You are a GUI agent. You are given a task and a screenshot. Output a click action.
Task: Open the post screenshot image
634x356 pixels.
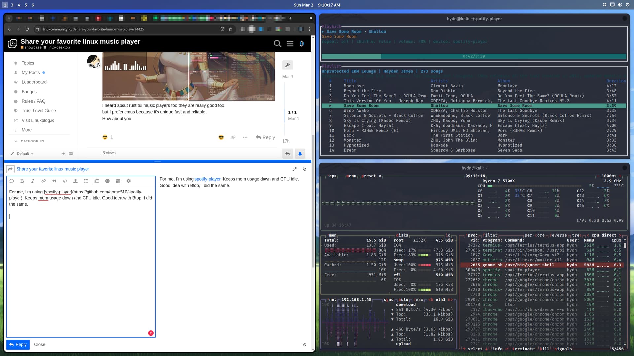pyautogui.click(x=188, y=76)
